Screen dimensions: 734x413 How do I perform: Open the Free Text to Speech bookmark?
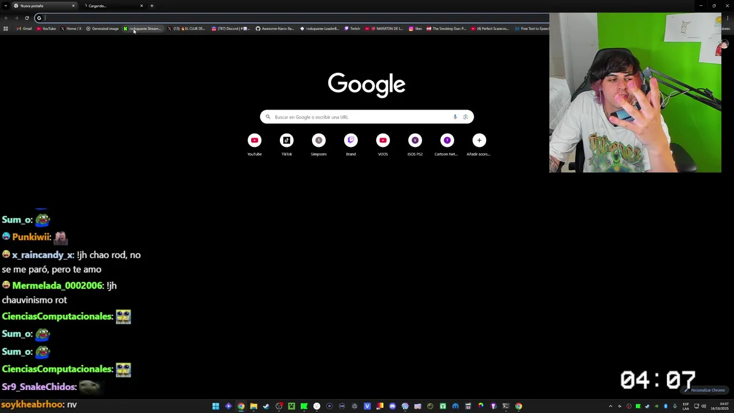[x=532, y=29]
